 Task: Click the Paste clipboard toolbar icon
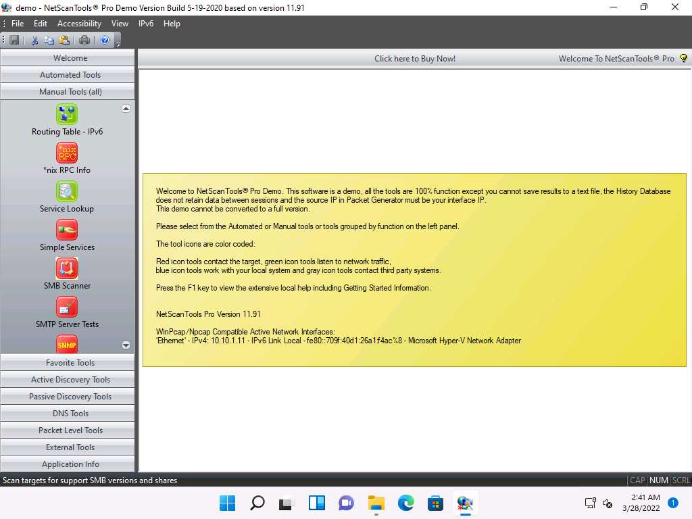[x=64, y=41]
